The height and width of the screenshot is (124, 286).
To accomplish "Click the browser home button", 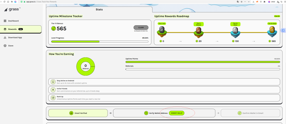I will [x=8, y=2].
